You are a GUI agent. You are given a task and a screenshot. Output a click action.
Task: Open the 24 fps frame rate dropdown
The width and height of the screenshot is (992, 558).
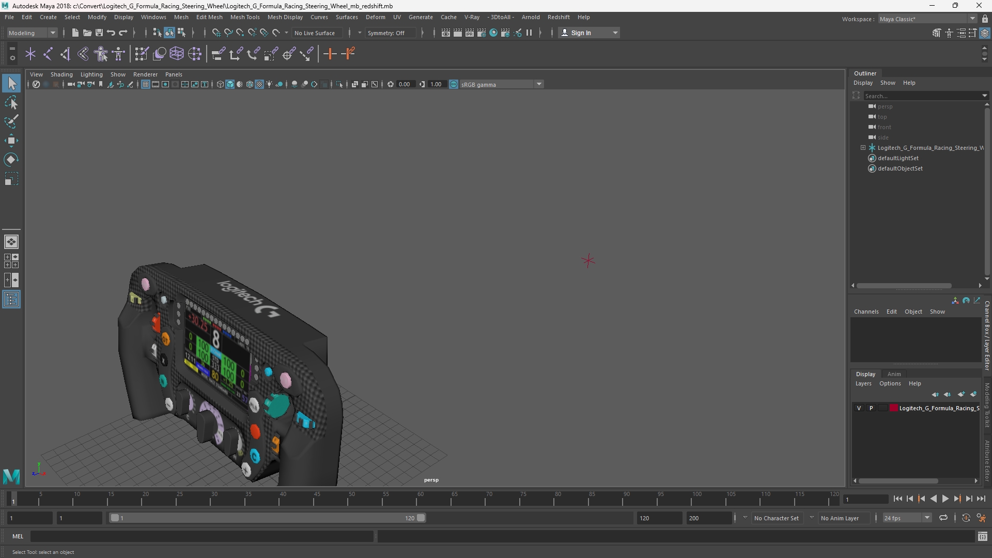tap(907, 518)
